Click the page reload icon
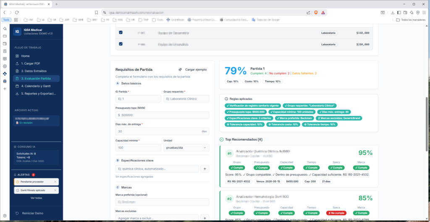 [17, 13]
